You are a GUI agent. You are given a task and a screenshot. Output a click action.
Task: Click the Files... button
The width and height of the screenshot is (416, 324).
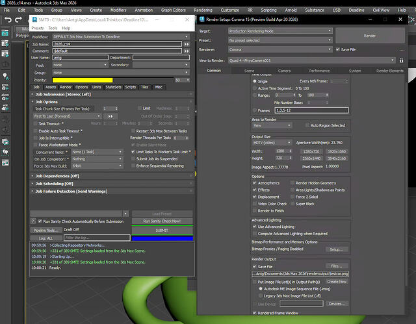[x=337, y=266]
